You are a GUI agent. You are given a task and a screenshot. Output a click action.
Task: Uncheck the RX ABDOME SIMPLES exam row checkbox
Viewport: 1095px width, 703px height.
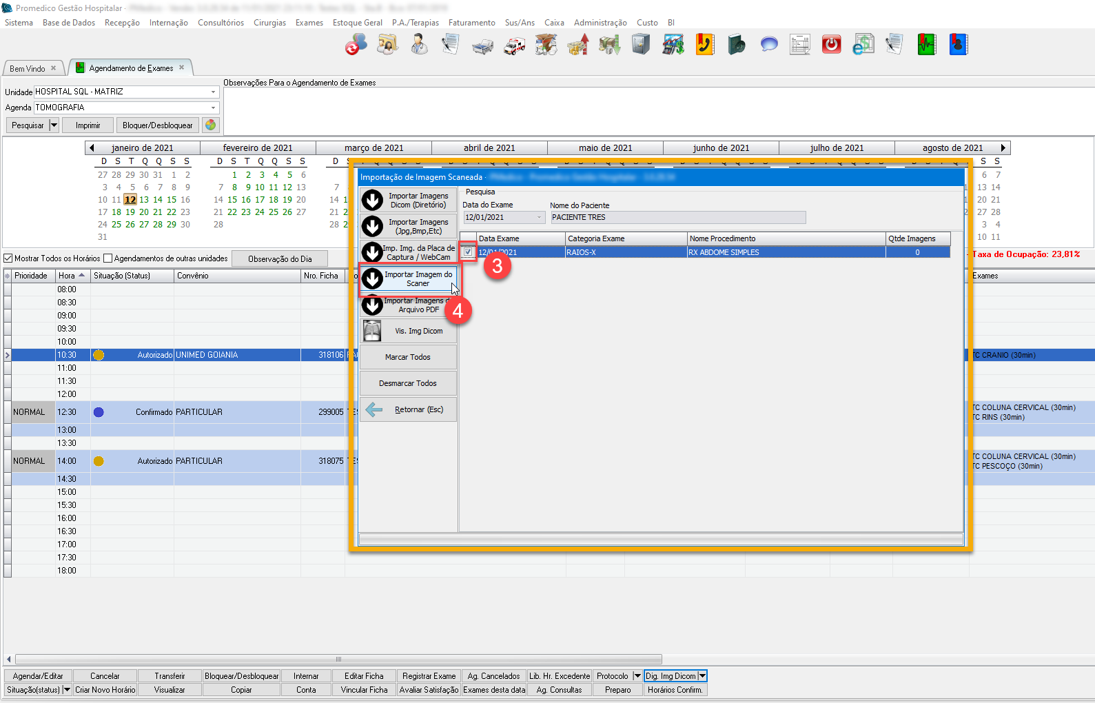point(468,252)
